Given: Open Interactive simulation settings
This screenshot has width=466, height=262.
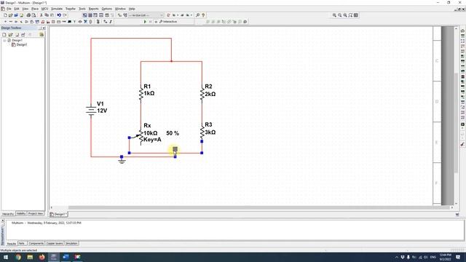Looking at the screenshot, I should pyautogui.click(x=168, y=22).
